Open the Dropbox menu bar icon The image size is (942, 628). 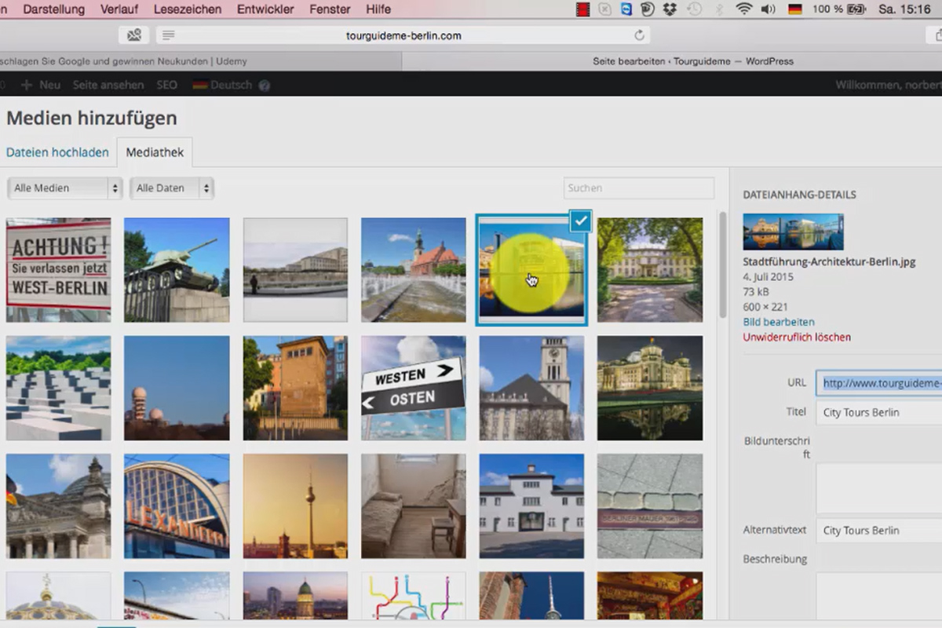click(670, 9)
